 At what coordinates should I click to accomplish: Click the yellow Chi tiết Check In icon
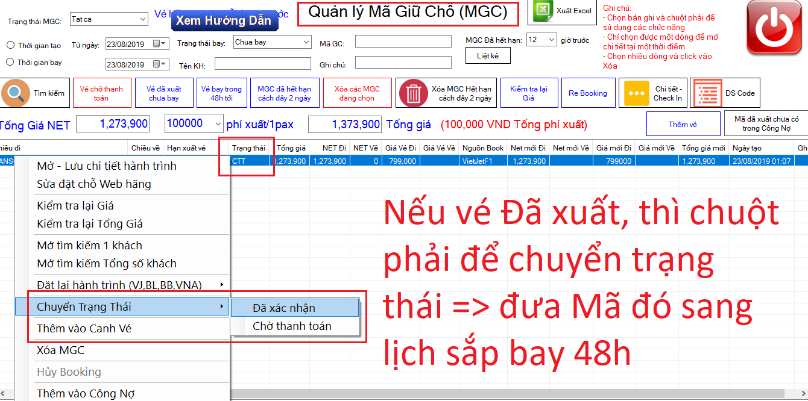634,93
